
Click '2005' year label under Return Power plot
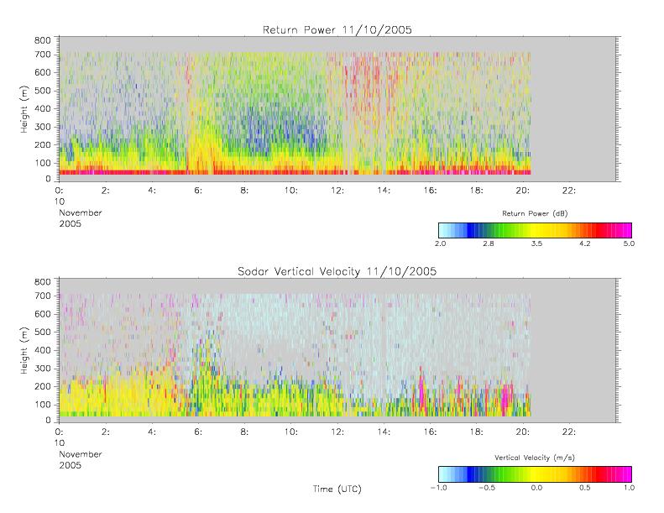pos(70,223)
